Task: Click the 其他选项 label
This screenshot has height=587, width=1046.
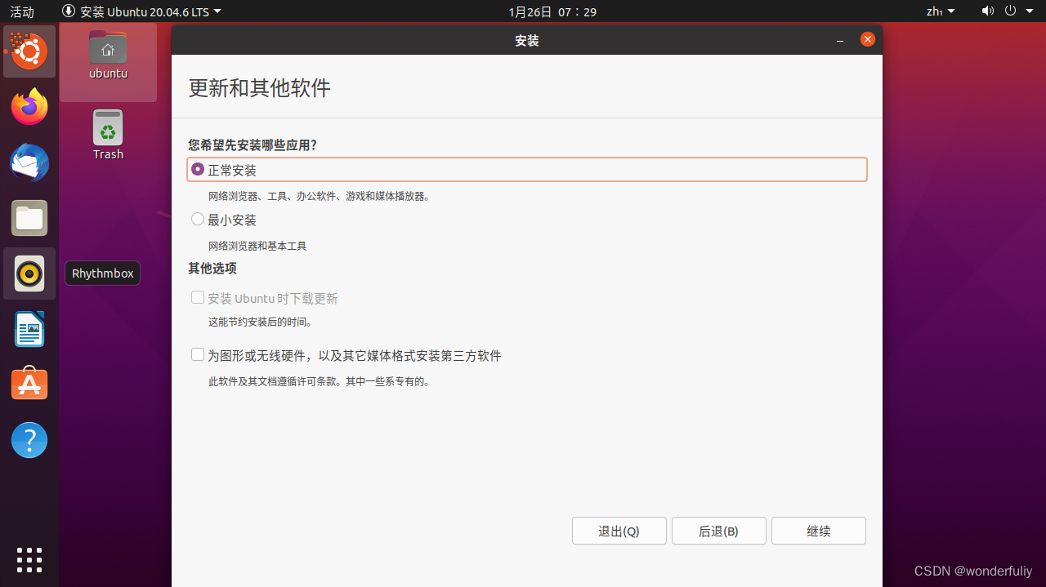Action: pyautogui.click(x=212, y=268)
